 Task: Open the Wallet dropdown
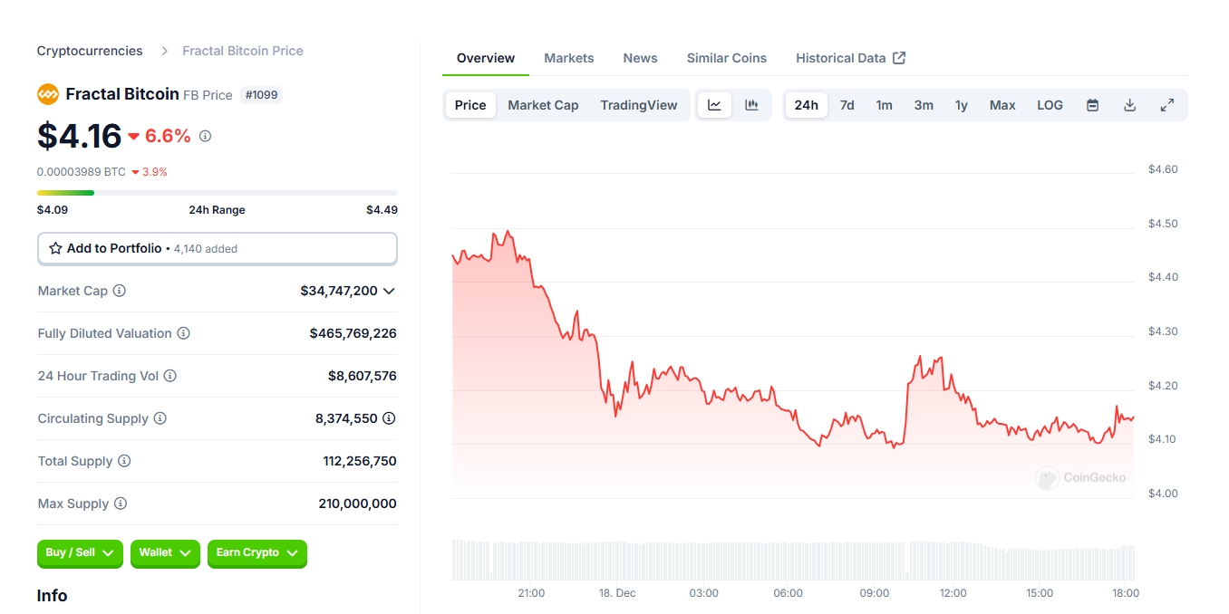pos(165,553)
